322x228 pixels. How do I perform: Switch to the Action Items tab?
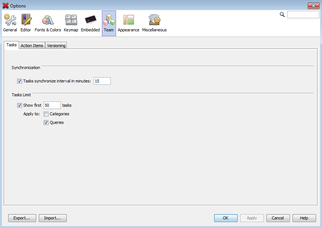pyautogui.click(x=32, y=46)
